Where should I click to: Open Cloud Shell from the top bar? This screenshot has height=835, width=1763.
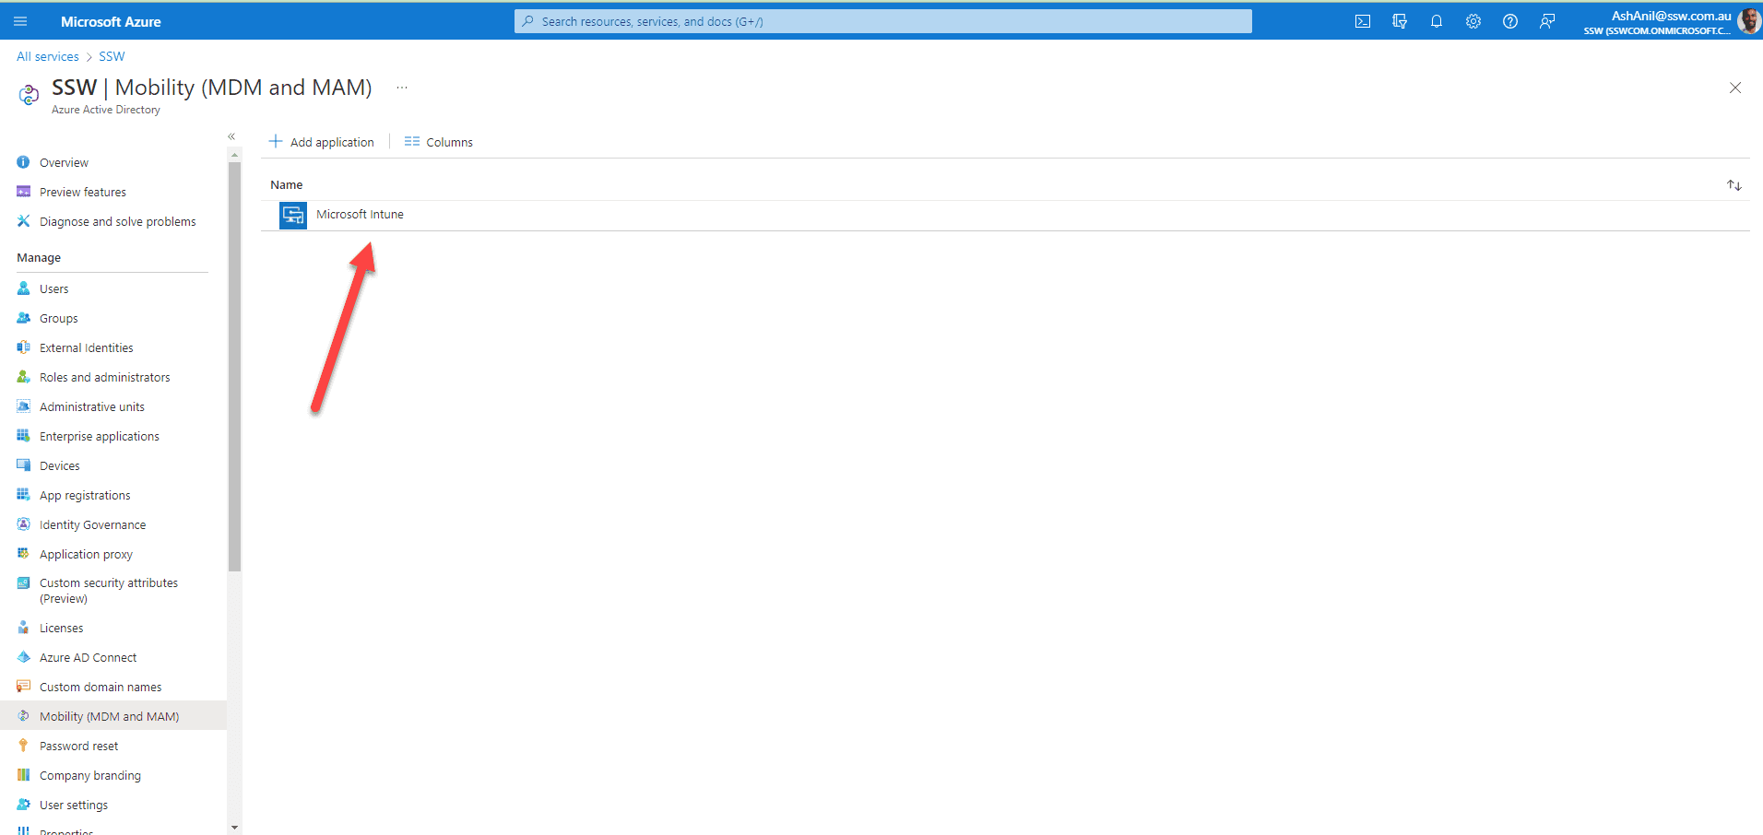pyautogui.click(x=1362, y=21)
